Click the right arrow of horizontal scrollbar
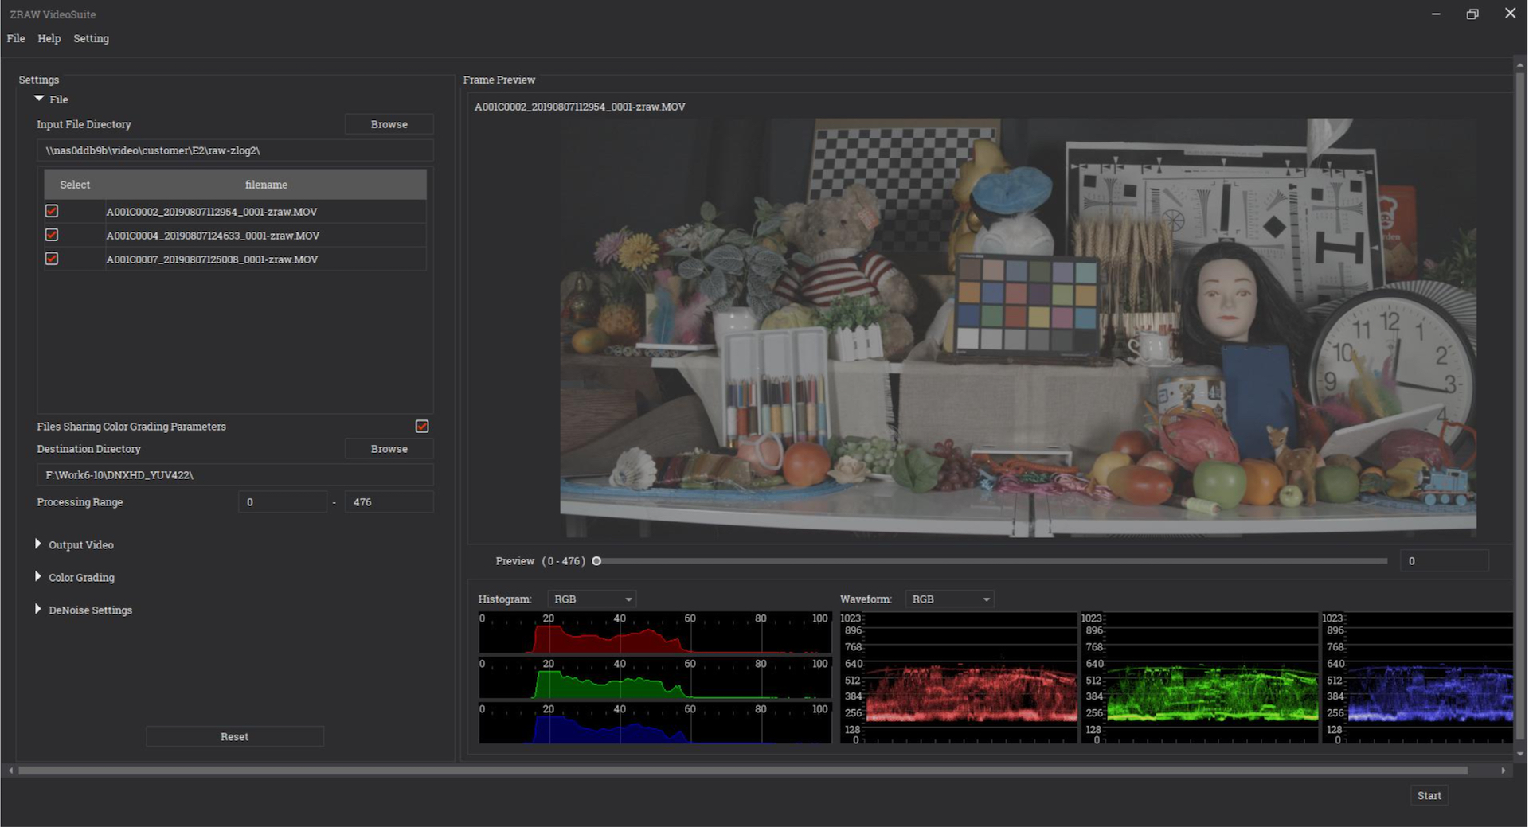1529x827 pixels. click(1503, 770)
